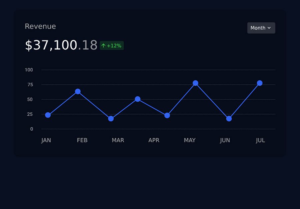
Task: Click the chevron arrow in the Month button
Action: 269,28
